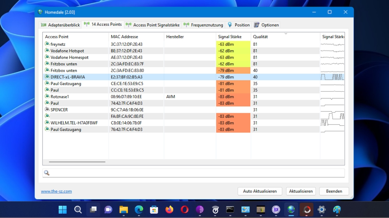
Task: Click the horizontal scrollbar of the list
Action: tap(77, 162)
